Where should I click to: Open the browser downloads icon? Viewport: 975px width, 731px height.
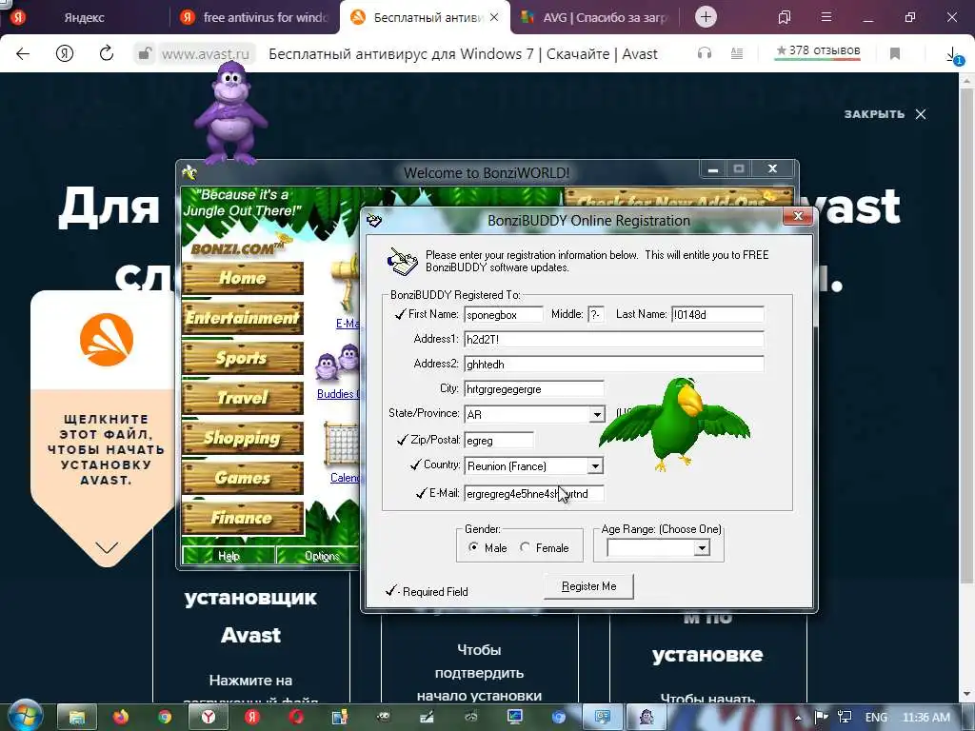pos(952,55)
